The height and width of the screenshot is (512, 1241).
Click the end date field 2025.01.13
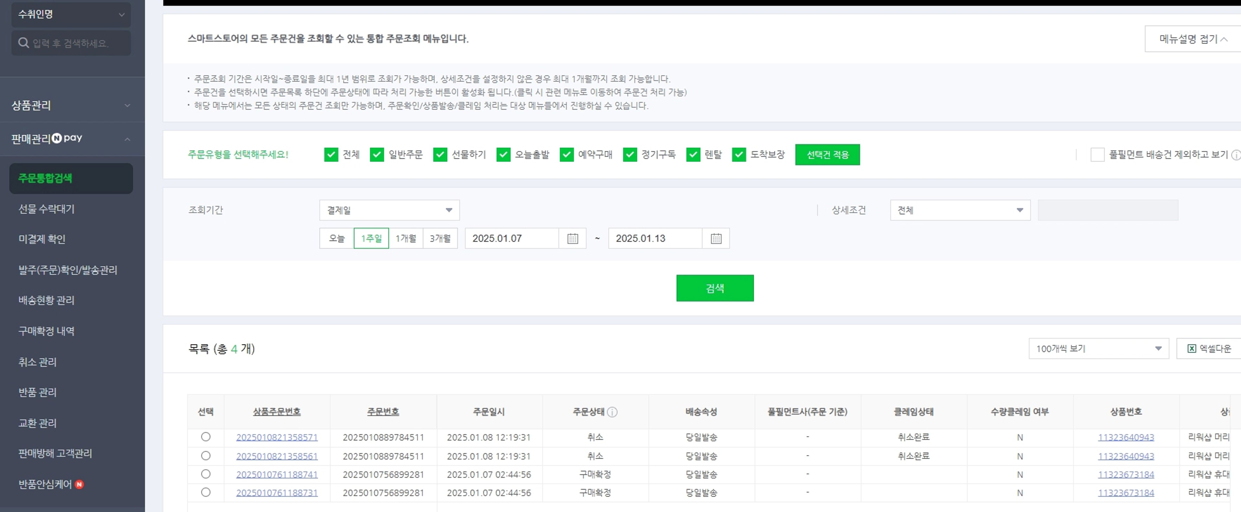click(655, 238)
